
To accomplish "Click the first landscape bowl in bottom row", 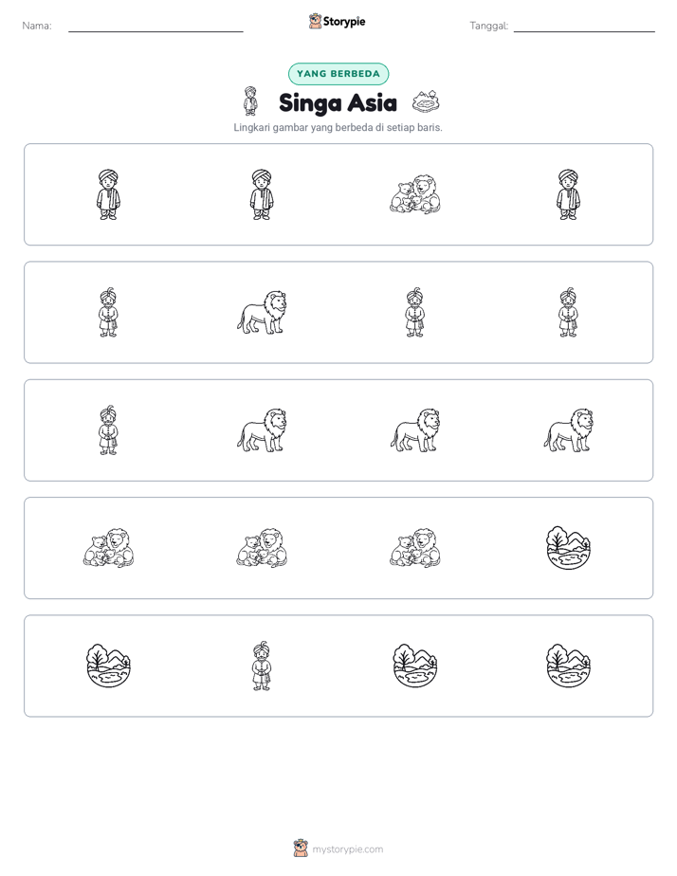I will point(108,666).
